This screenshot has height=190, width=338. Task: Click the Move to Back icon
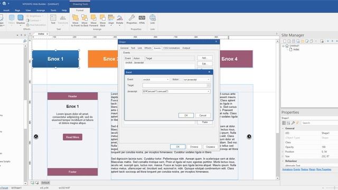coord(84,18)
